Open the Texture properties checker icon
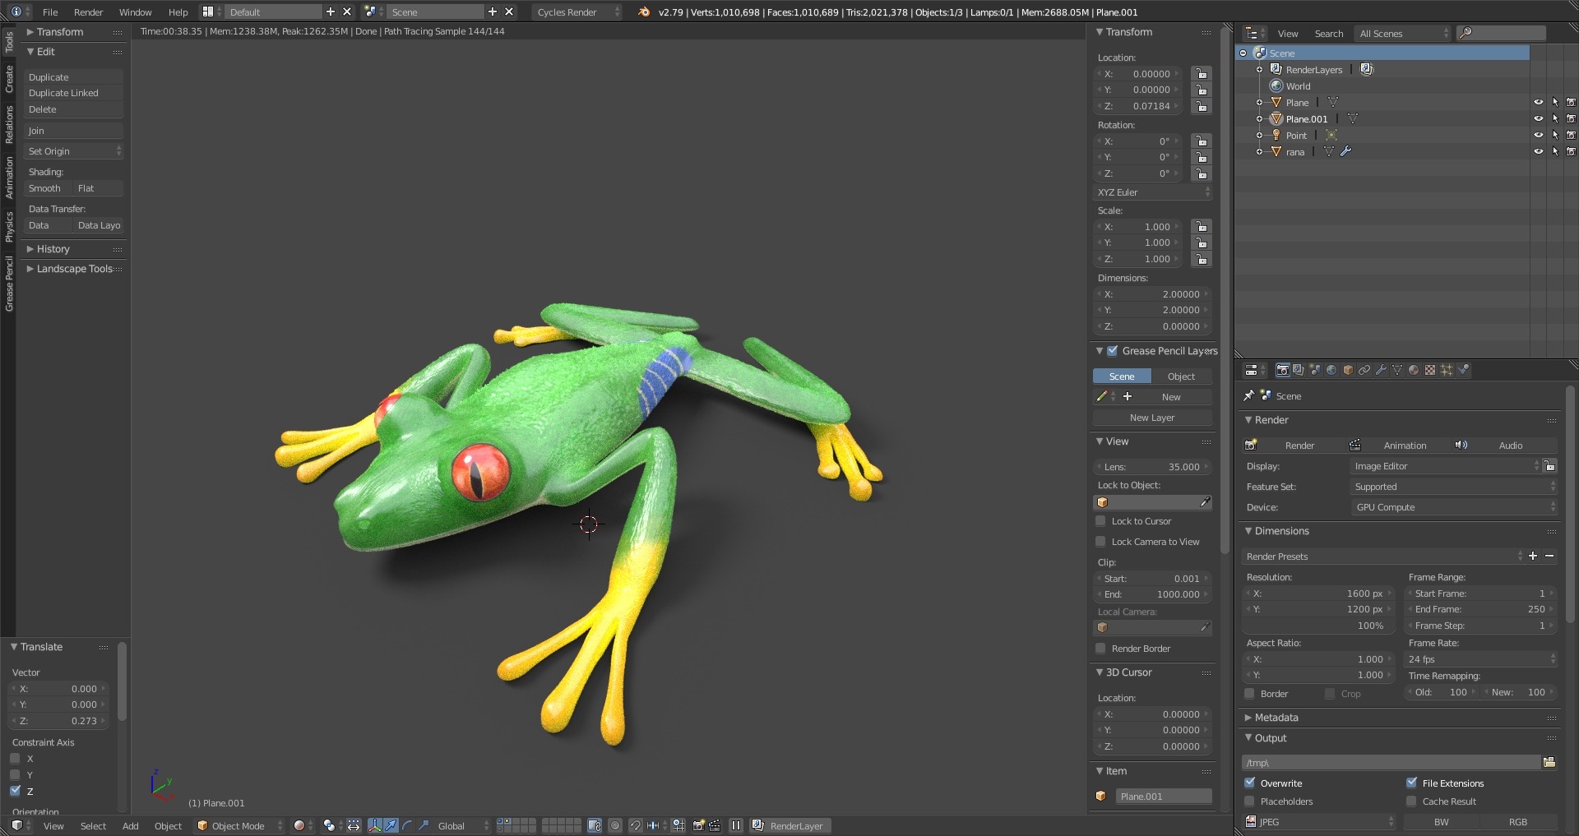1579x836 pixels. [x=1430, y=370]
